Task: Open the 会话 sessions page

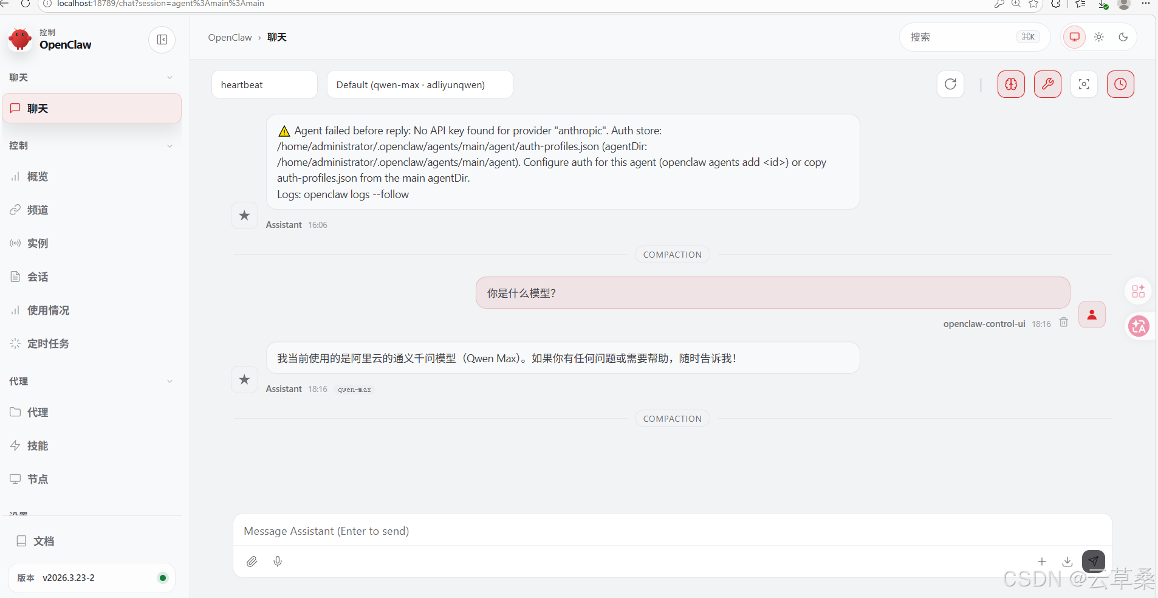Action: point(92,277)
